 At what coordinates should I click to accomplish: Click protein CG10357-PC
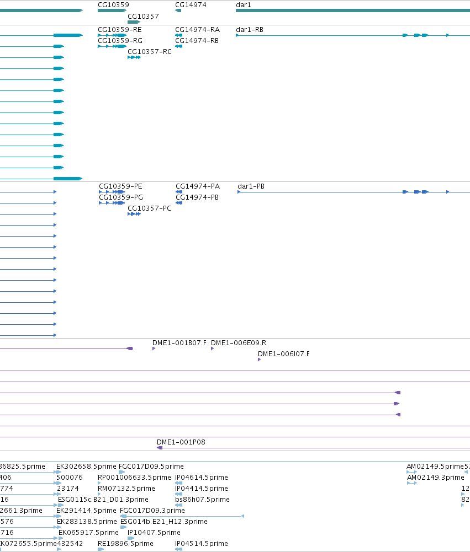pyautogui.click(x=134, y=214)
